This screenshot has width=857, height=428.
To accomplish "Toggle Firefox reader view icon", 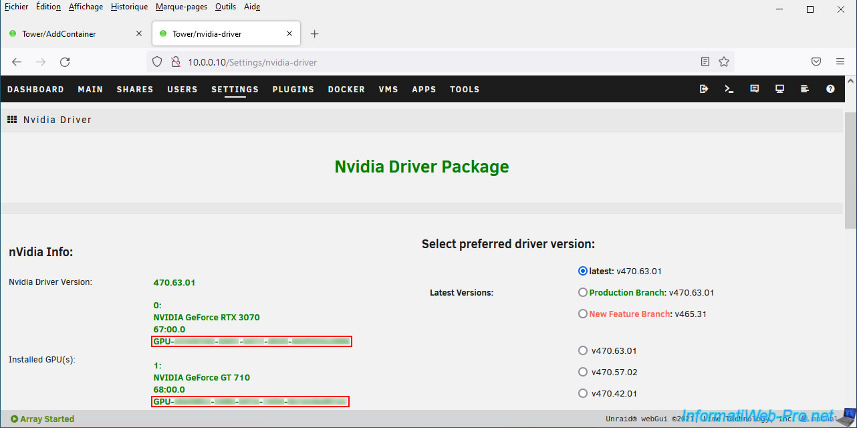I will 705,62.
